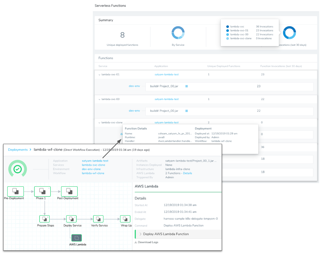
Task: Click the harness-sample-k8s-delegate-kmpysm-0 delegate name
Action: click(190, 219)
